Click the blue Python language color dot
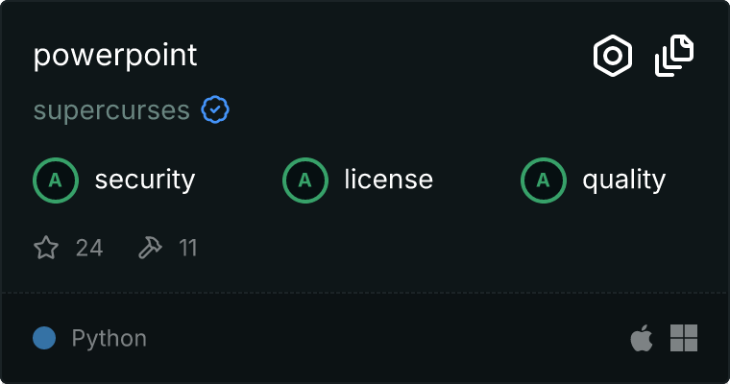Image resolution: width=730 pixels, height=384 pixels. 44,338
